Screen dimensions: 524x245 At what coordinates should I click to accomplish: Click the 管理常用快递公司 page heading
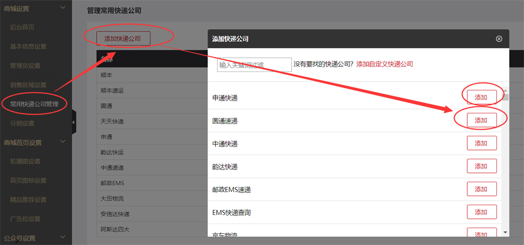click(114, 11)
